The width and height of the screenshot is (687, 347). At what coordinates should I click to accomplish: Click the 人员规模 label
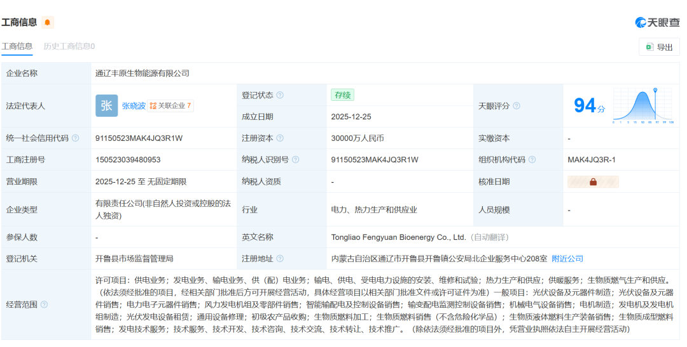[x=494, y=210]
